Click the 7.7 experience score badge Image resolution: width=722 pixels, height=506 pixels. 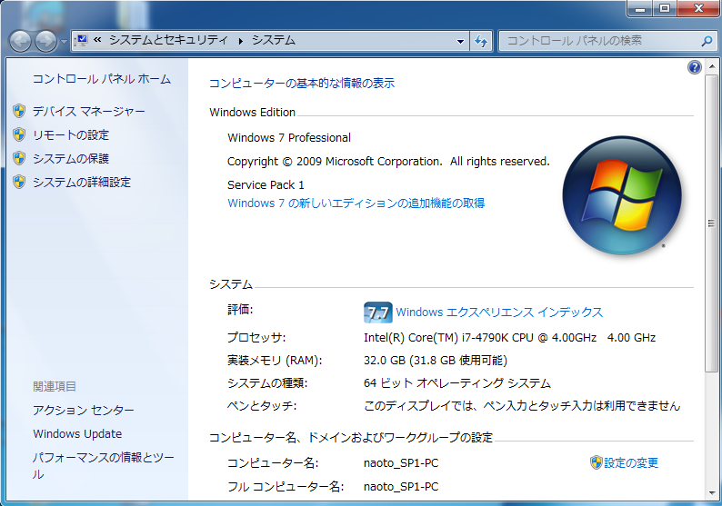pos(377,313)
